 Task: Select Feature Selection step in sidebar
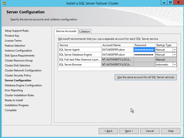[x=15, y=45]
